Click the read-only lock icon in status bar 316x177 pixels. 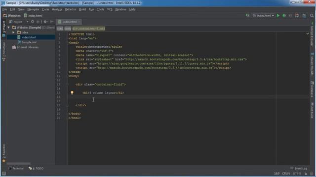coord(306,174)
